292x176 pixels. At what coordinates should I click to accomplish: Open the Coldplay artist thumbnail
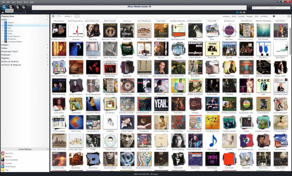coord(110,122)
